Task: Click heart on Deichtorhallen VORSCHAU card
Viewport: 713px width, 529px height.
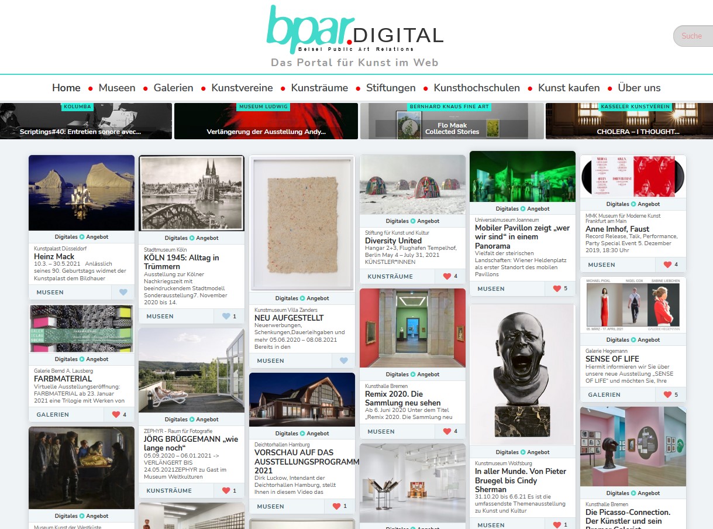Action: 336,506
